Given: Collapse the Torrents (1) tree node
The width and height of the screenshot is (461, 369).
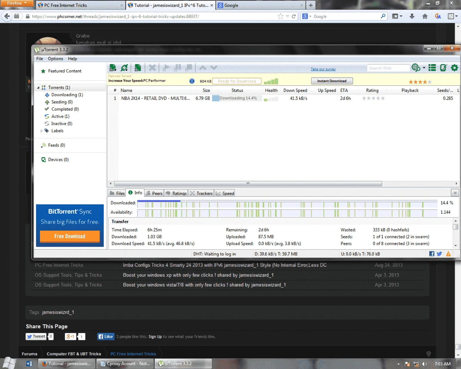Looking at the screenshot, I should click(x=38, y=88).
